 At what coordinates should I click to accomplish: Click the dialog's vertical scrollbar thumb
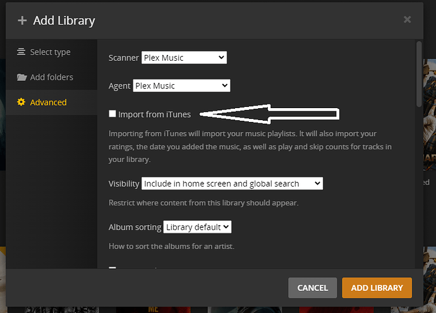(419, 74)
